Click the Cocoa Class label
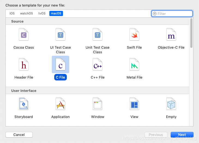This screenshot has width=199, height=143. [24, 48]
